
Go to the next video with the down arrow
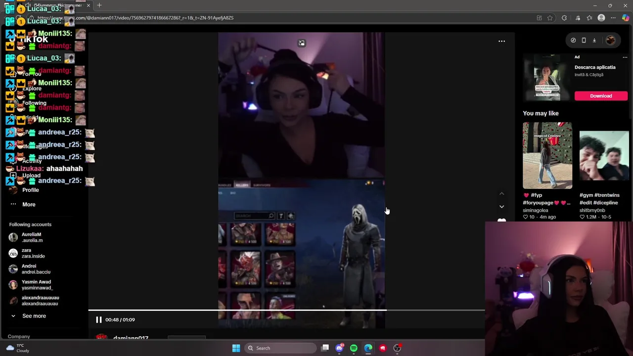coord(501,207)
